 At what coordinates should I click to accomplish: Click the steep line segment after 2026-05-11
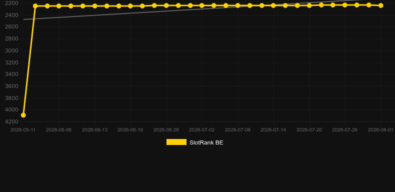(x=29, y=60)
